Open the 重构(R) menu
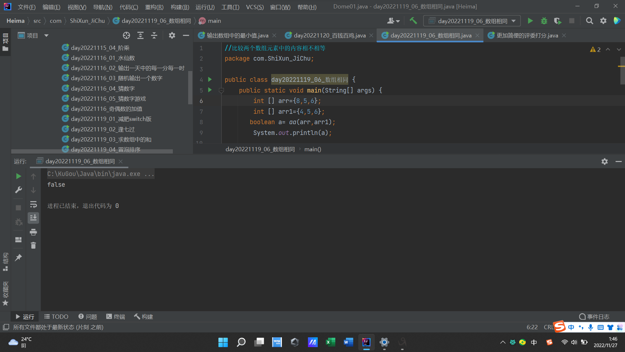The width and height of the screenshot is (625, 352). pyautogui.click(x=154, y=7)
